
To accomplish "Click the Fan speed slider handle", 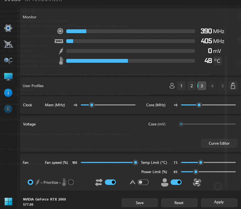I will [136, 162].
